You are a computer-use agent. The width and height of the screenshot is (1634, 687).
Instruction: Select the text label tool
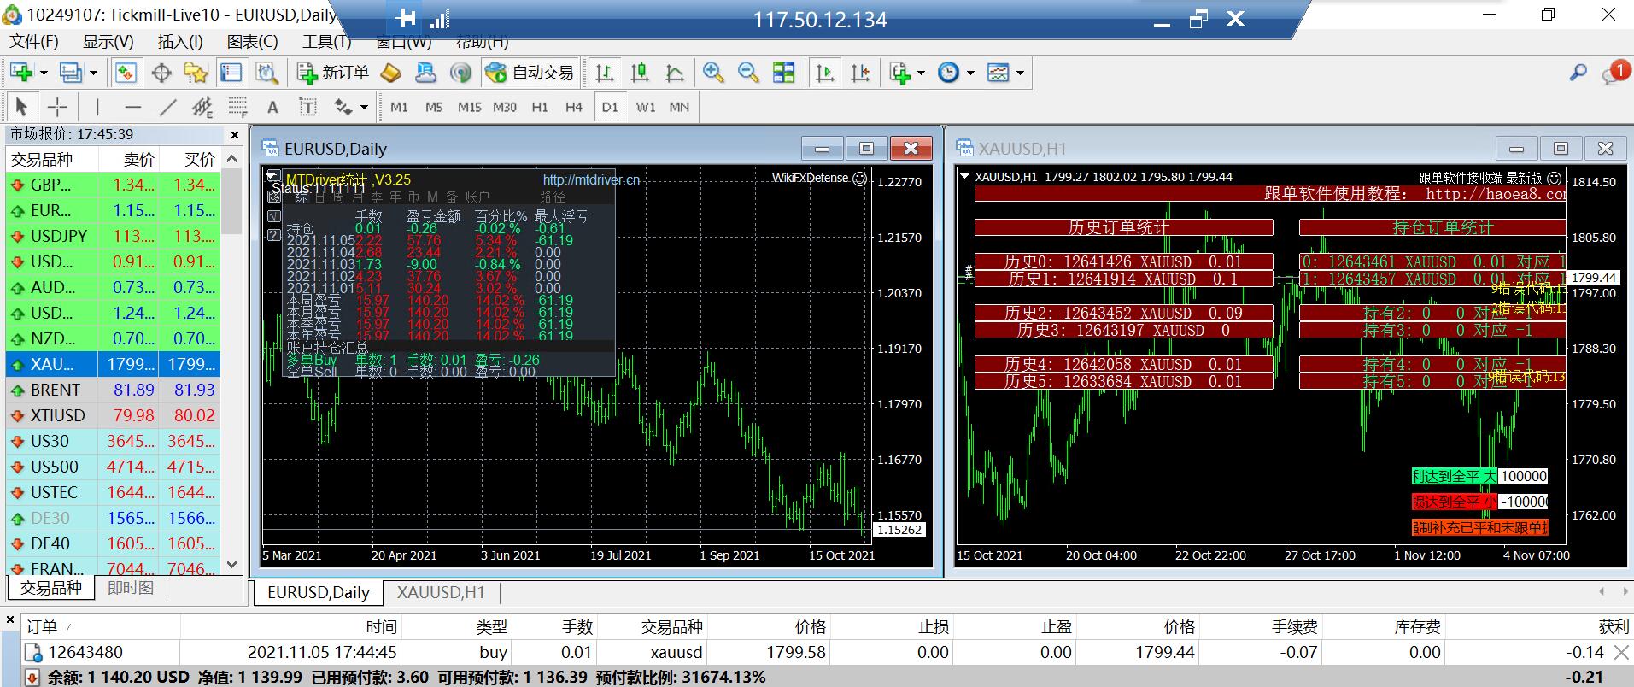272,107
